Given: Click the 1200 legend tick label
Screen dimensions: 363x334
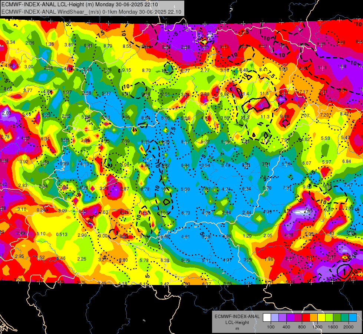Looking at the screenshot, I should tap(317, 327).
